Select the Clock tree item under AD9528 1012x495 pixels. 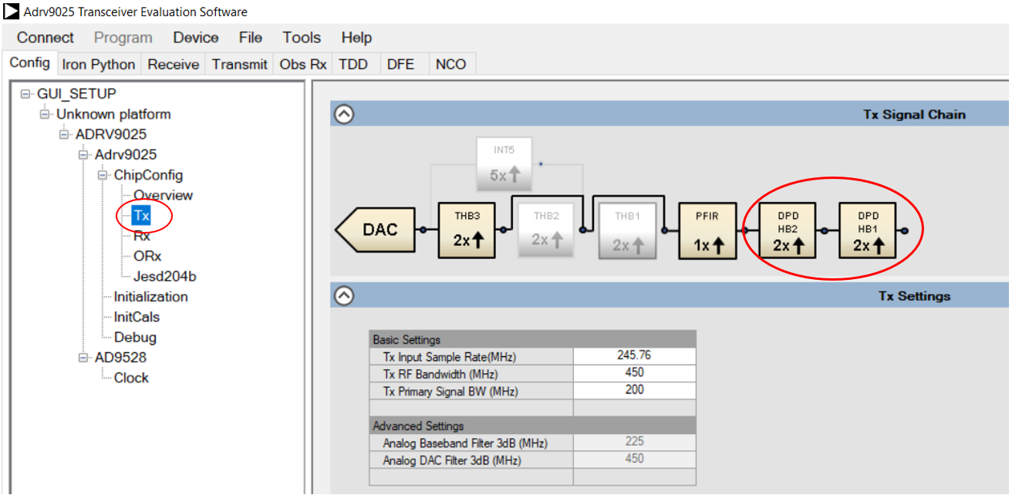coord(131,378)
